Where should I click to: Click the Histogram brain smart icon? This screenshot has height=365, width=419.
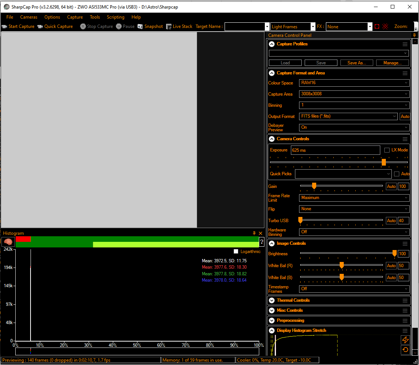8,241
